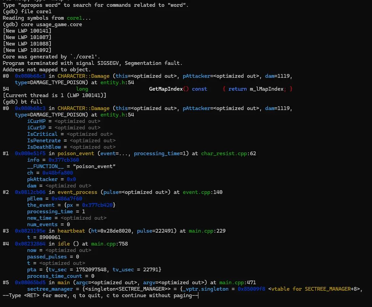Screen dimensions: 372x307
Task: Click the 'IsCritical' variable name
Action: pos(42,134)
